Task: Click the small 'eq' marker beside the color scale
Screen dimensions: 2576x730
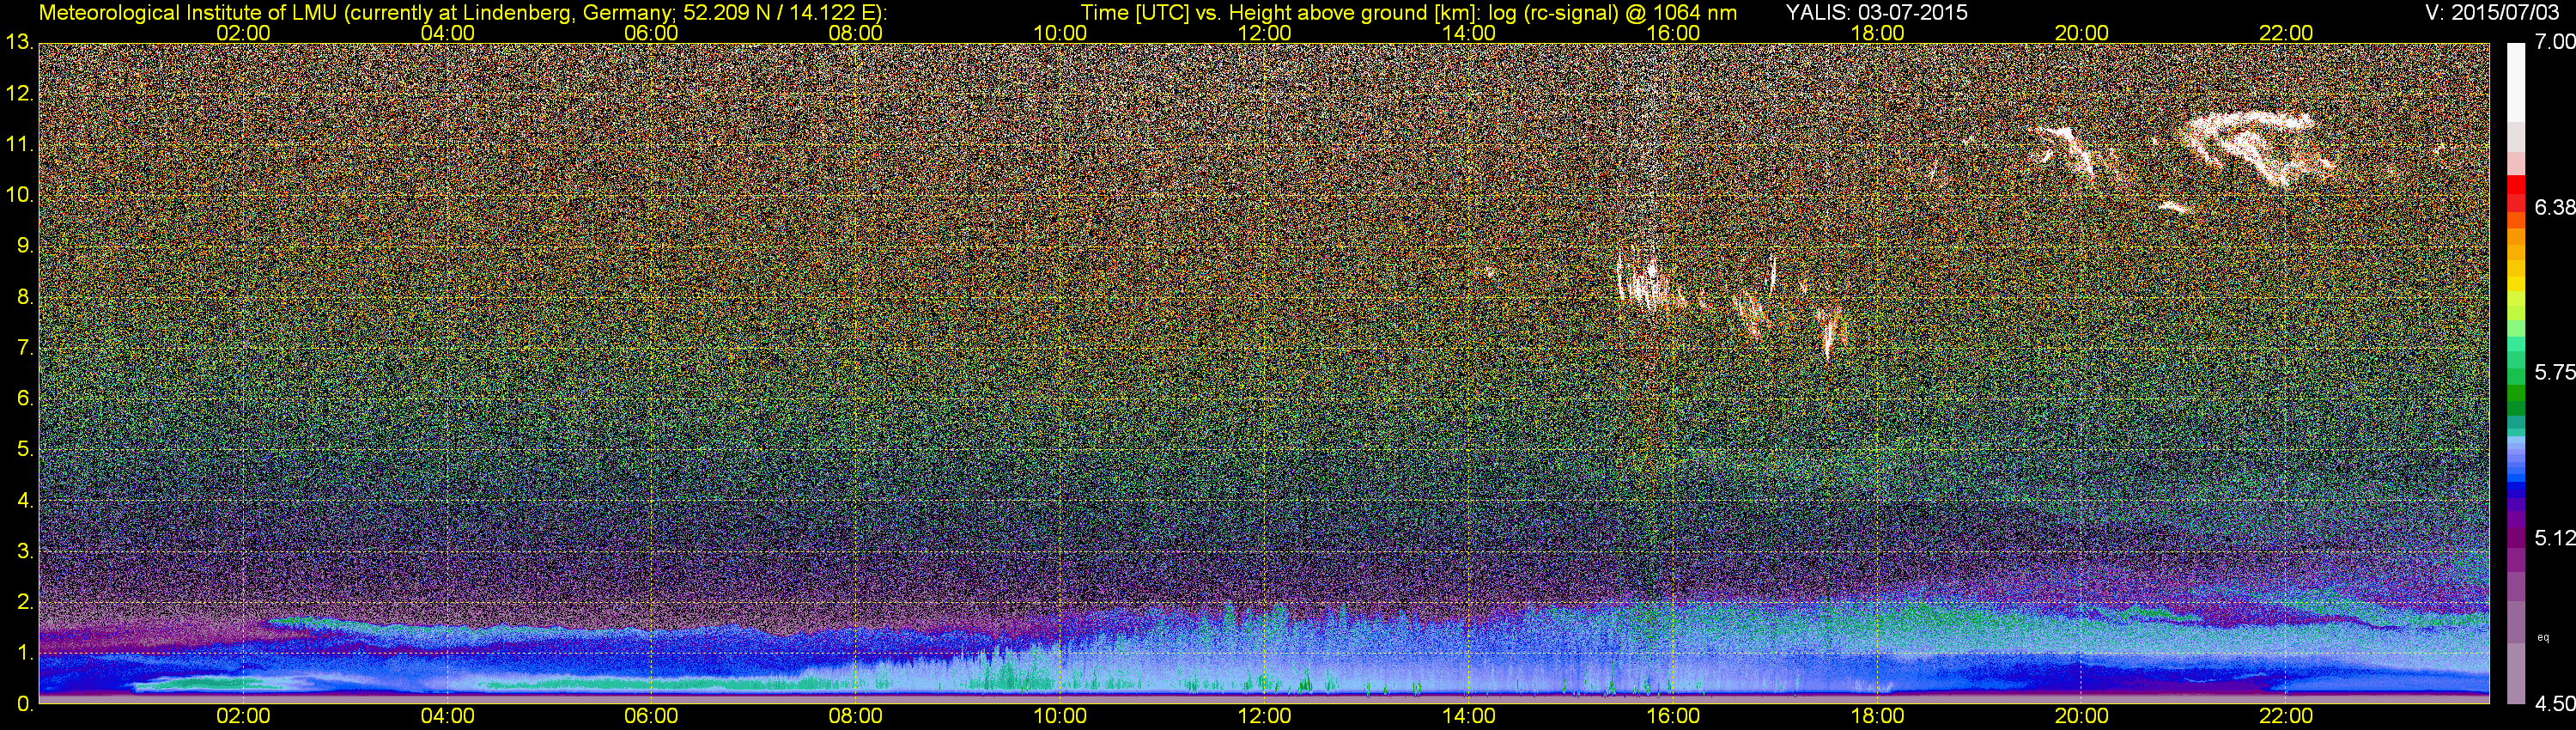Action: pyautogui.click(x=2543, y=637)
